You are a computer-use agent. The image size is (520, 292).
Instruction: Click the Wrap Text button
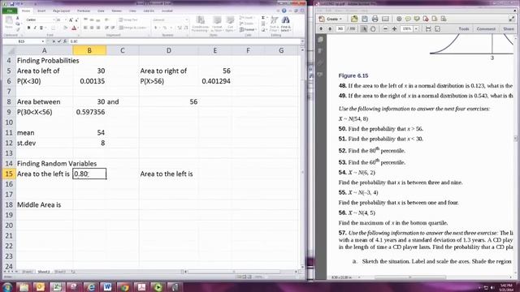128,19
